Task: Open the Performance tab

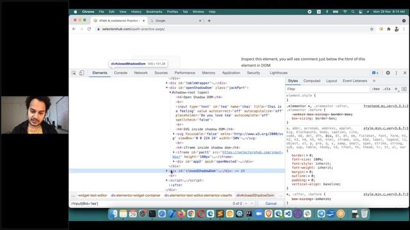Action: coord(184,73)
